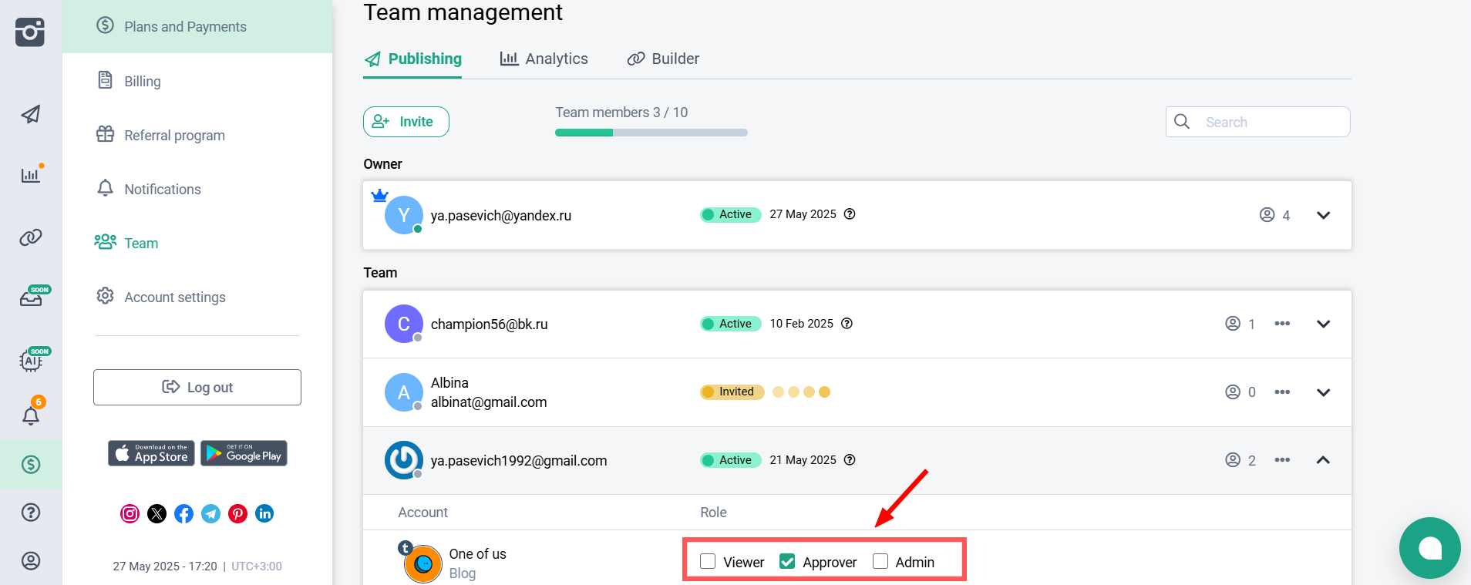Open the notifications bell with badge 6
1471x585 pixels.
[x=31, y=415]
